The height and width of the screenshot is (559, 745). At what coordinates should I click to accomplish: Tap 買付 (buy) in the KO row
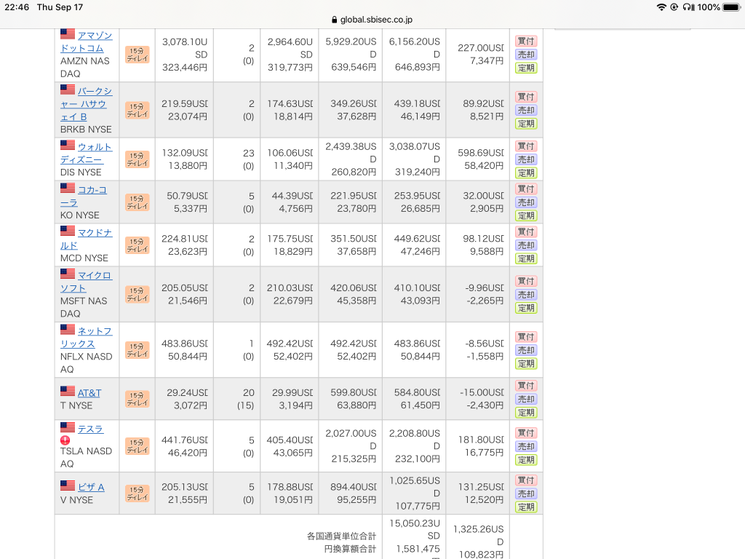(526, 189)
